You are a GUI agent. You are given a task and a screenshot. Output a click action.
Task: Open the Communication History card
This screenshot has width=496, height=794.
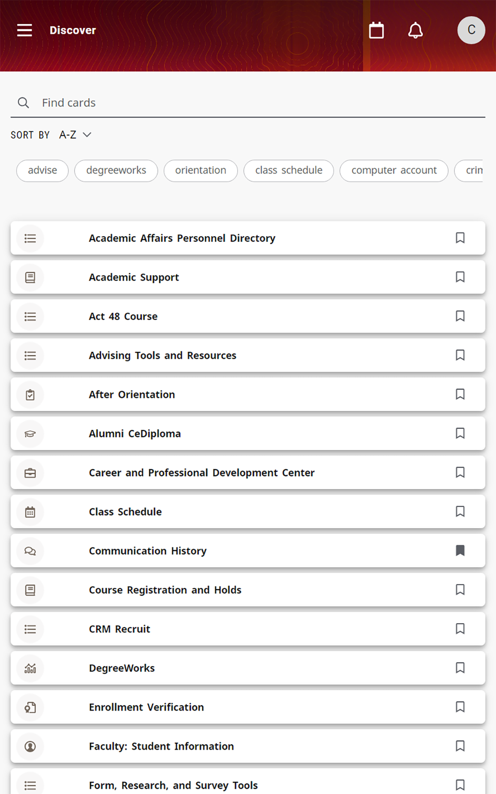click(248, 551)
